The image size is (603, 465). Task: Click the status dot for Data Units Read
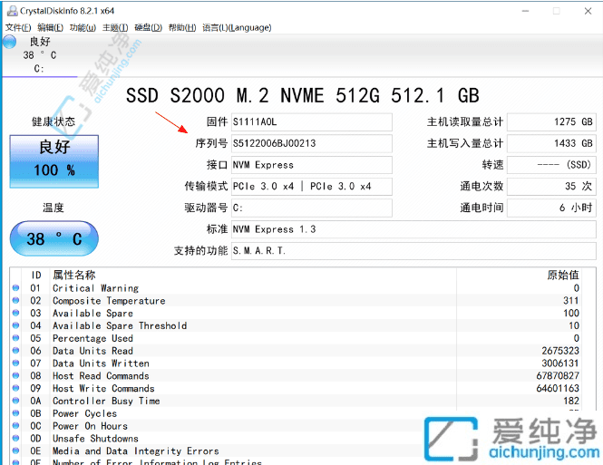pos(15,351)
